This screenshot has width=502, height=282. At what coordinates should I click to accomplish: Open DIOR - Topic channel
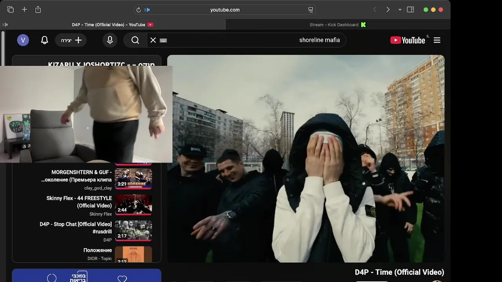coord(100,258)
